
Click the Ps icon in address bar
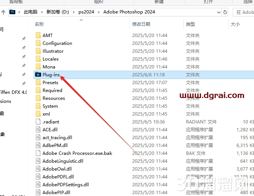(12, 12)
